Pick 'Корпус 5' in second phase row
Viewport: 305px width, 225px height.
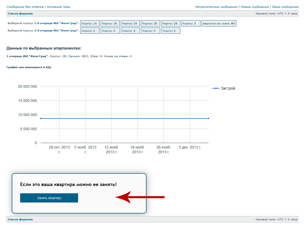(x=150, y=31)
